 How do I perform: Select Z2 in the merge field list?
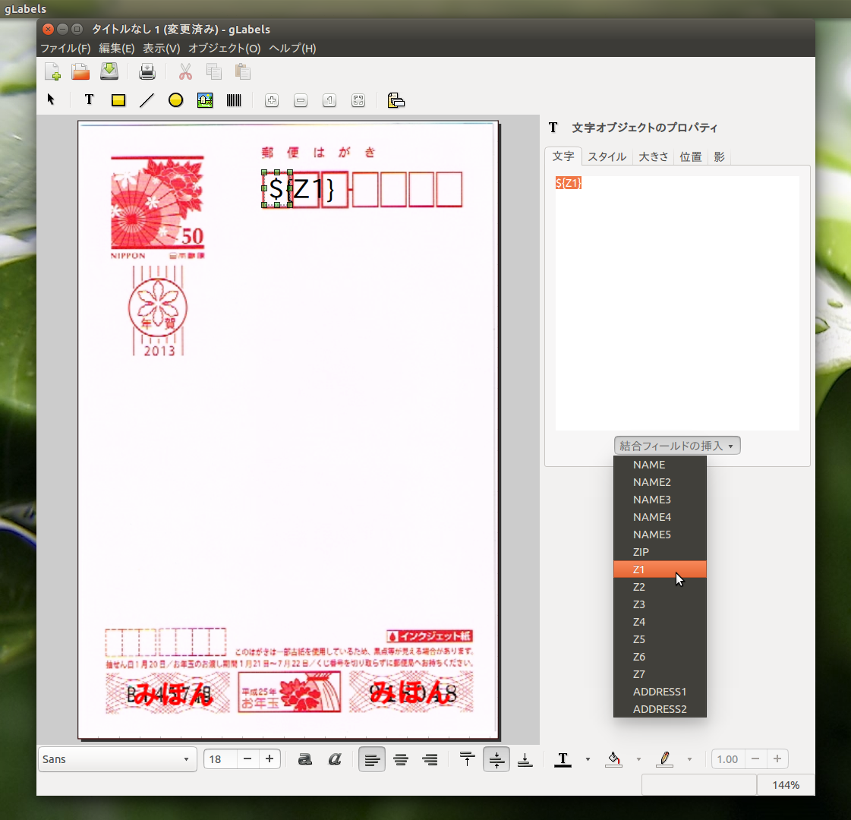[660, 587]
